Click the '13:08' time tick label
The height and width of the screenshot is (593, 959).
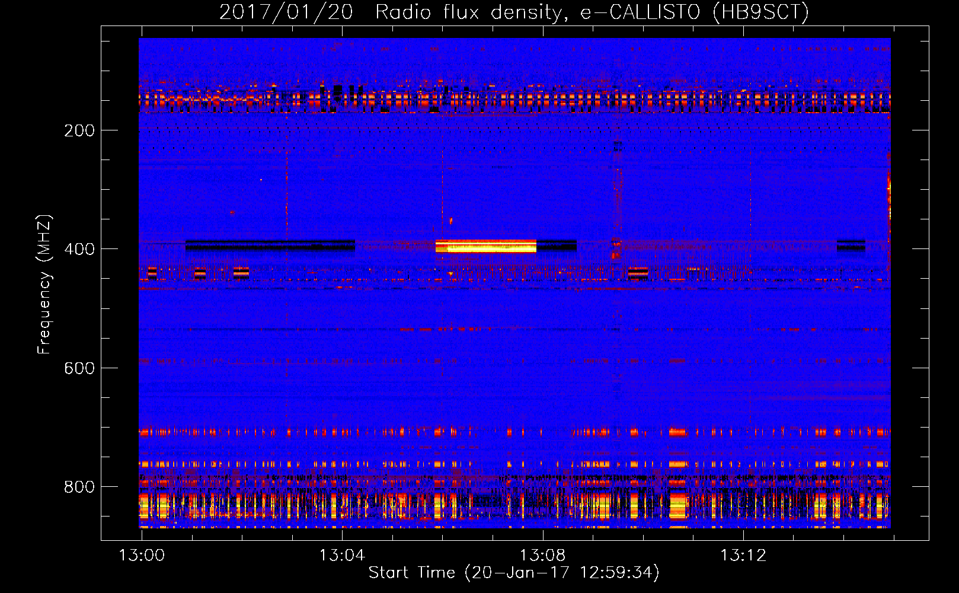(x=542, y=556)
